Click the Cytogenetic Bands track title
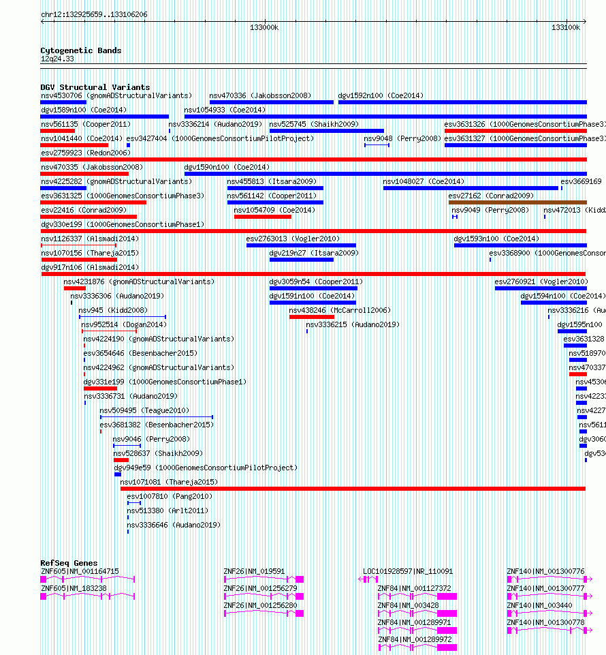The width and height of the screenshot is (606, 655). (x=81, y=50)
